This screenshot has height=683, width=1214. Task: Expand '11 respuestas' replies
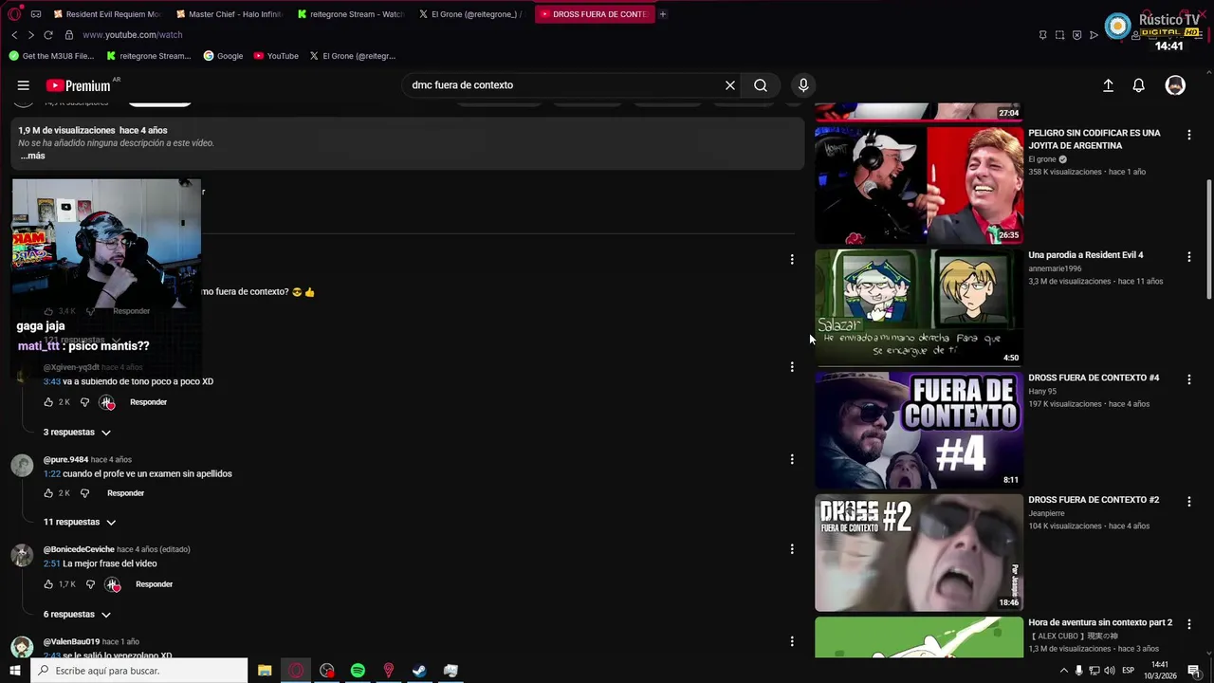point(80,523)
